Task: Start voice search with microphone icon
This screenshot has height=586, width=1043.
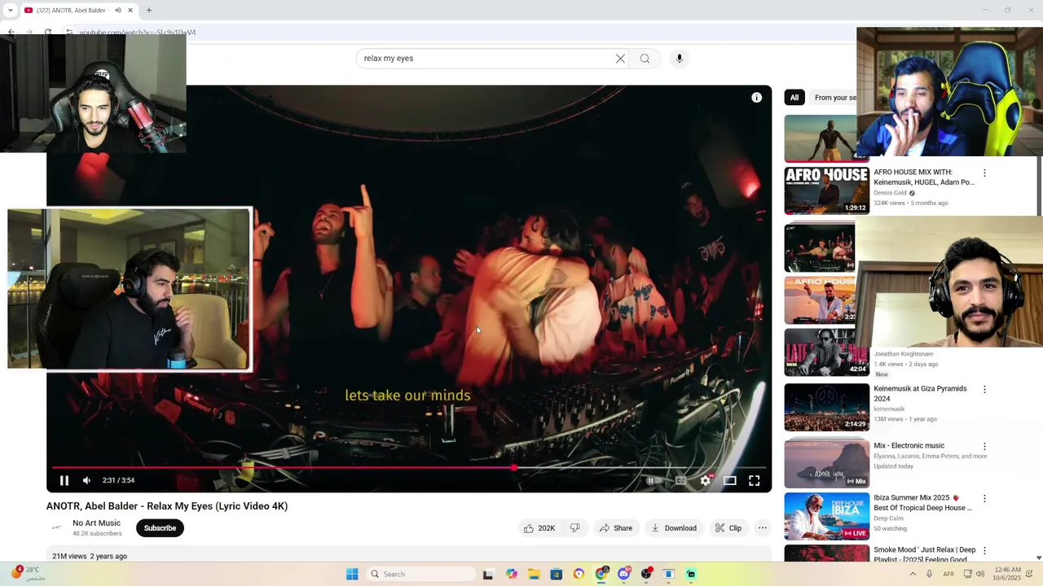Action: (x=679, y=59)
